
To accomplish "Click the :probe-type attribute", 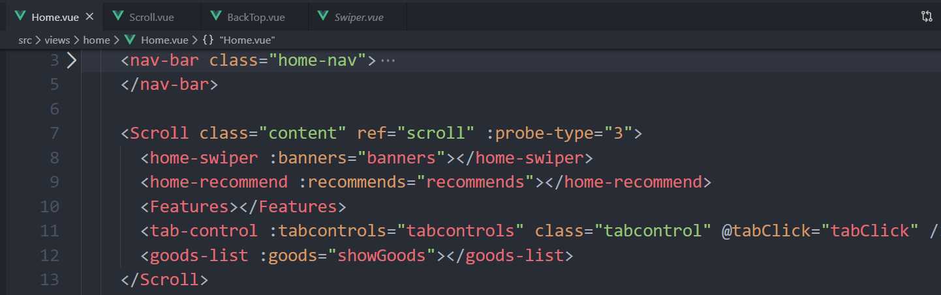I will [x=540, y=133].
